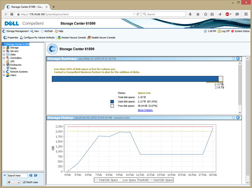Viewport: 252px width, 188px height.
Task: Click the Storage Summary refresh icon
Action: click(x=234, y=59)
